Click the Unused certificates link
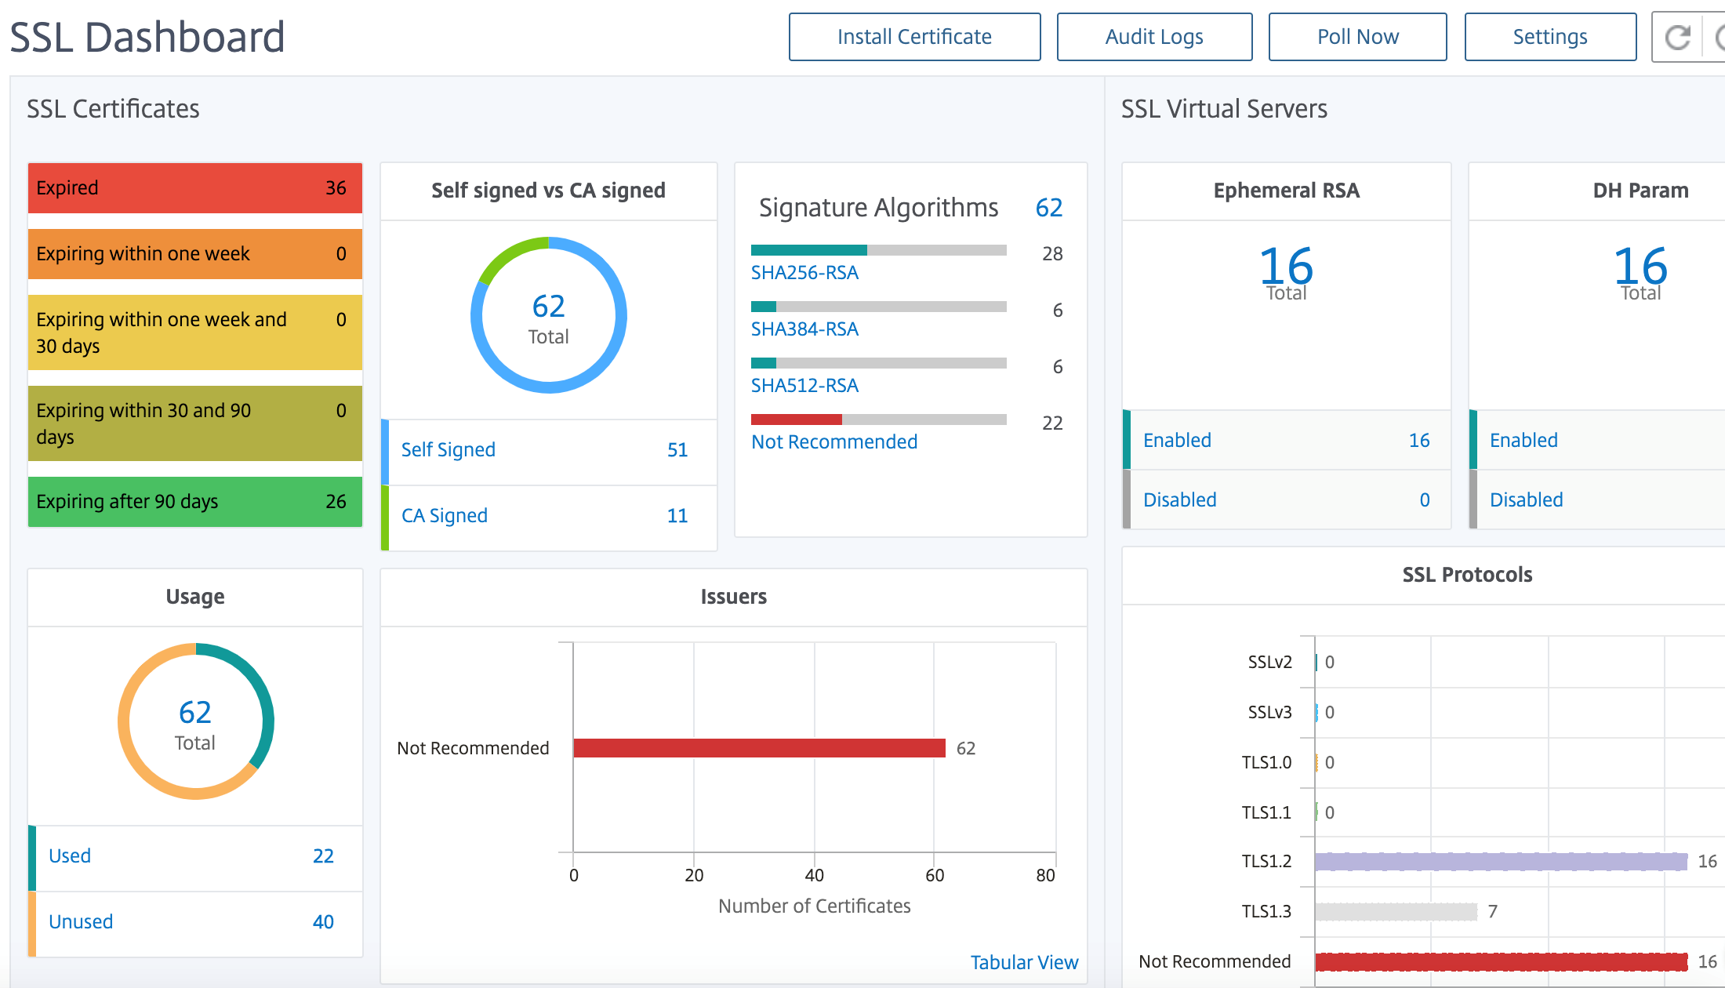 (81, 922)
